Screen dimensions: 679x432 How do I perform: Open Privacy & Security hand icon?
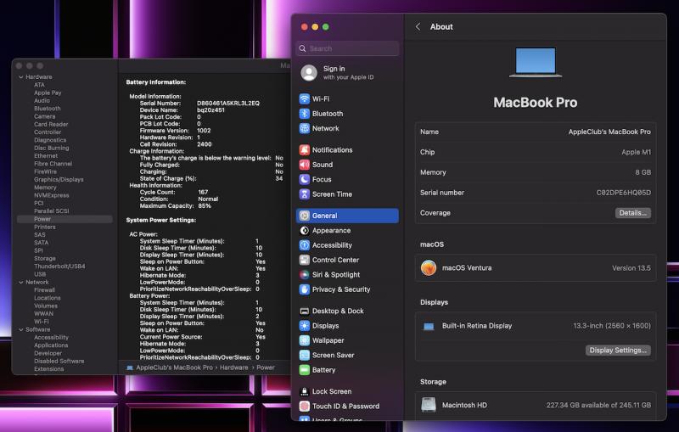(305, 289)
